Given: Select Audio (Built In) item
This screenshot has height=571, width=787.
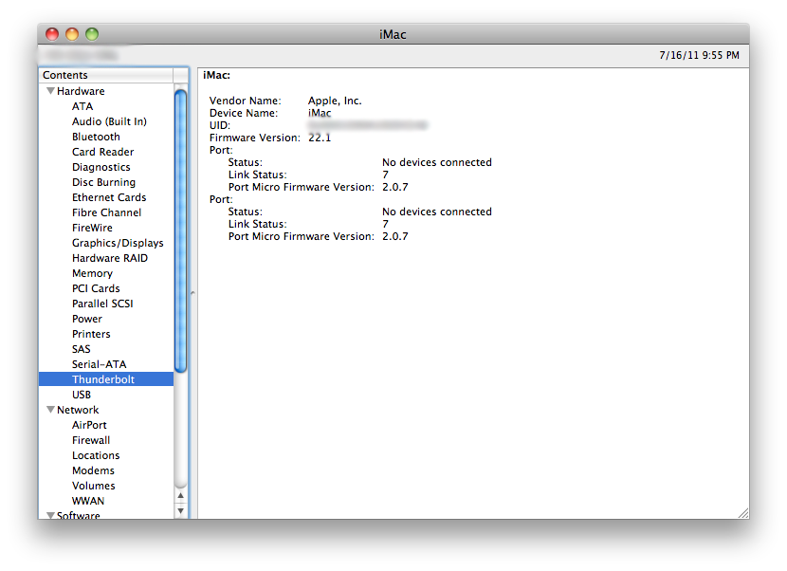Looking at the screenshot, I should (109, 121).
